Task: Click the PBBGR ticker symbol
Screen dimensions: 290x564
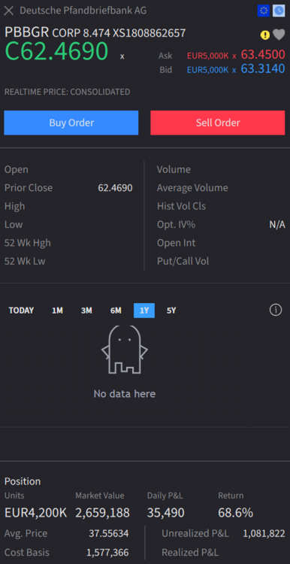Action: (x=26, y=32)
